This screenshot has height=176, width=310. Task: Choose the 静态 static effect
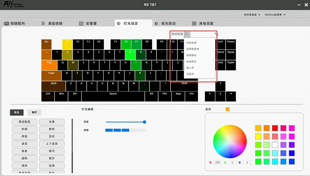pos(52,129)
